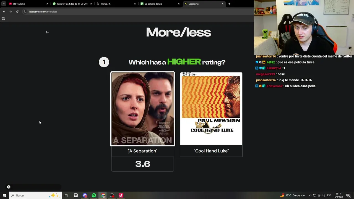Viewport: 354px width, 199px height.
Task: Click the round number 1 badge
Action: (104, 62)
